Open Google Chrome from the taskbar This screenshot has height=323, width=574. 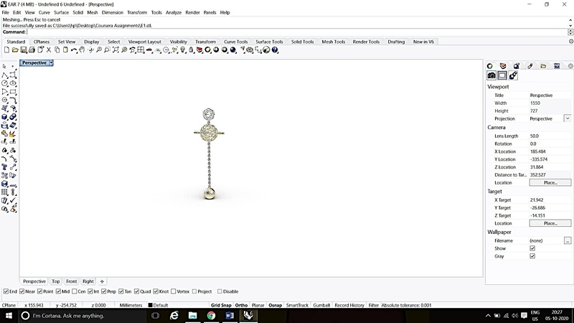211,315
